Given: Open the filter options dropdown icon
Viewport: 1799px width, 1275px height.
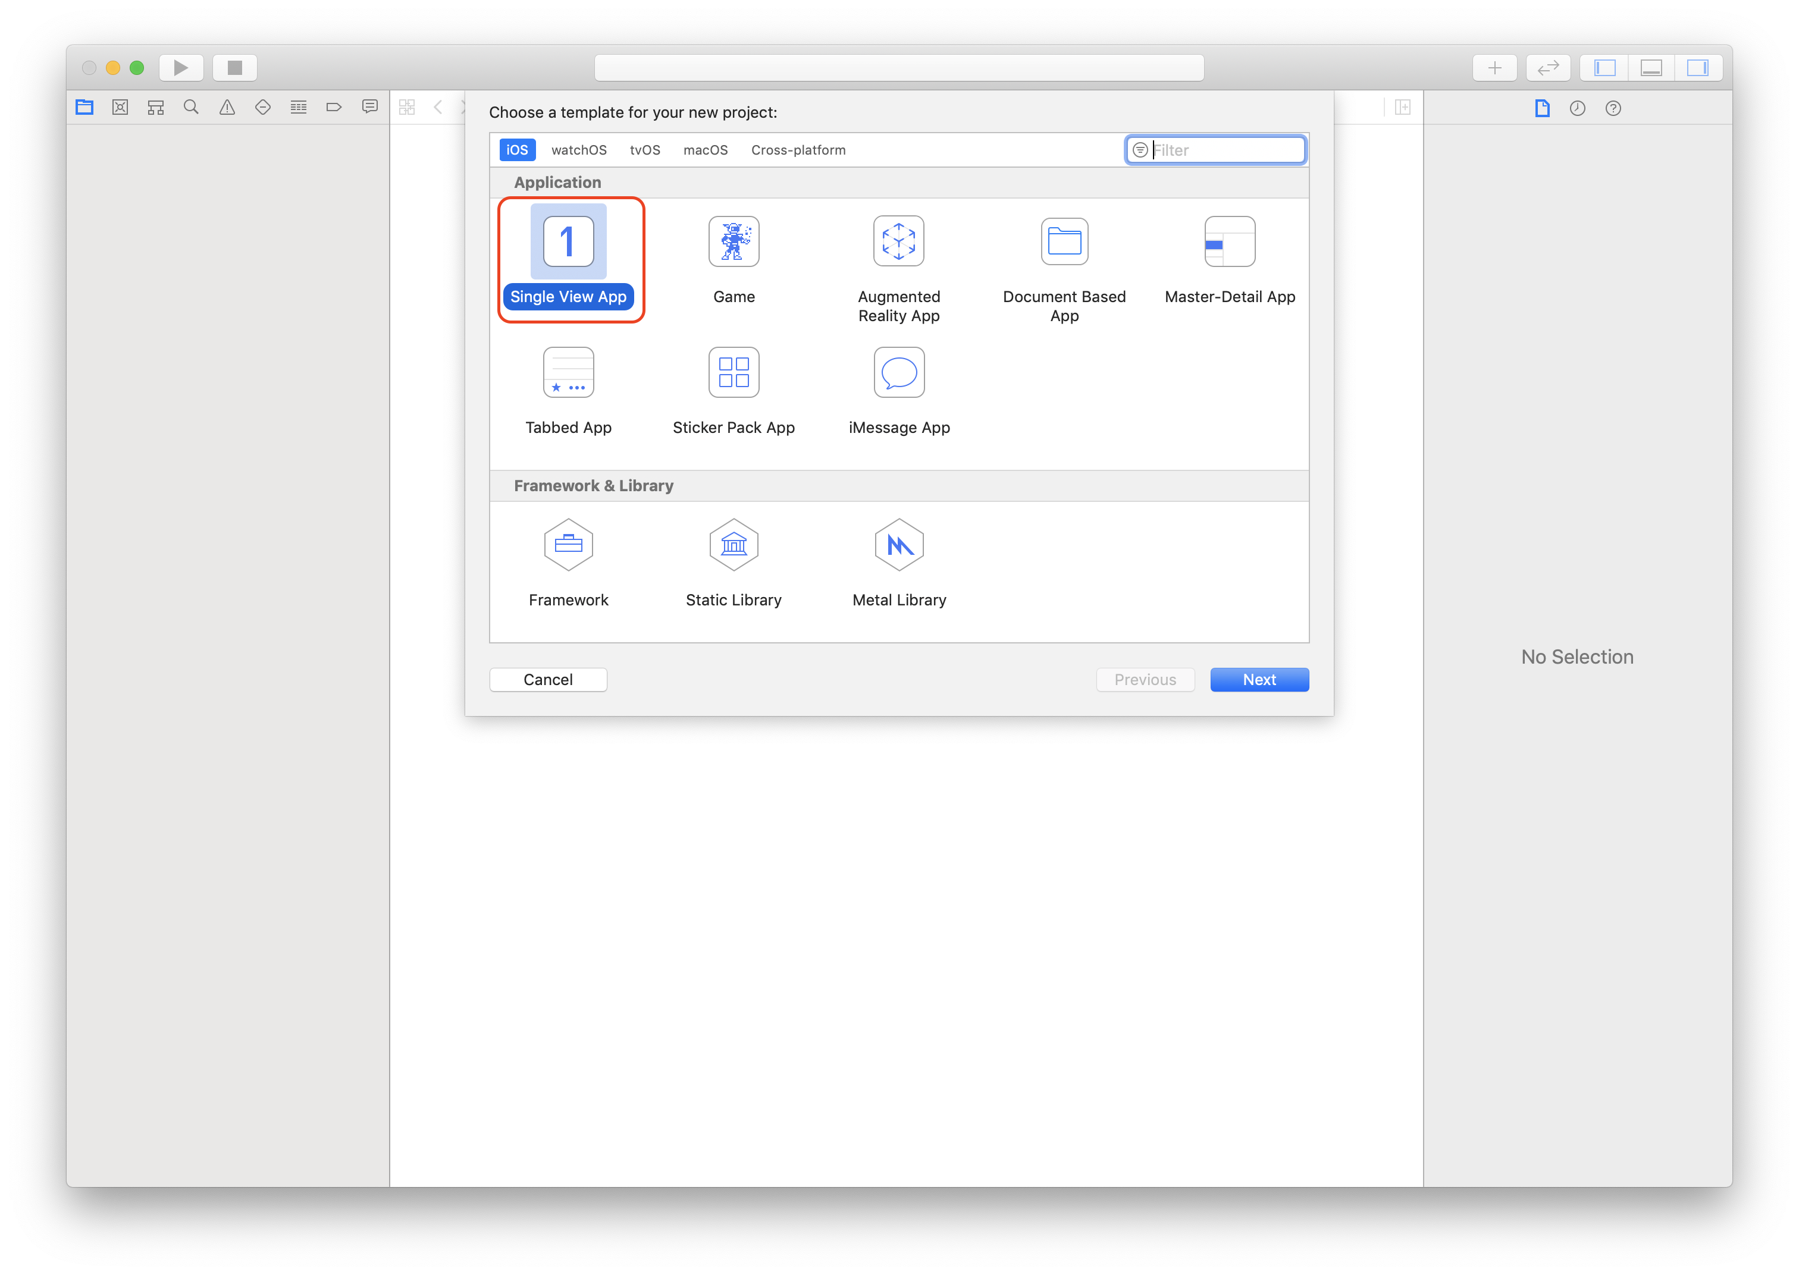Looking at the screenshot, I should (x=1140, y=150).
